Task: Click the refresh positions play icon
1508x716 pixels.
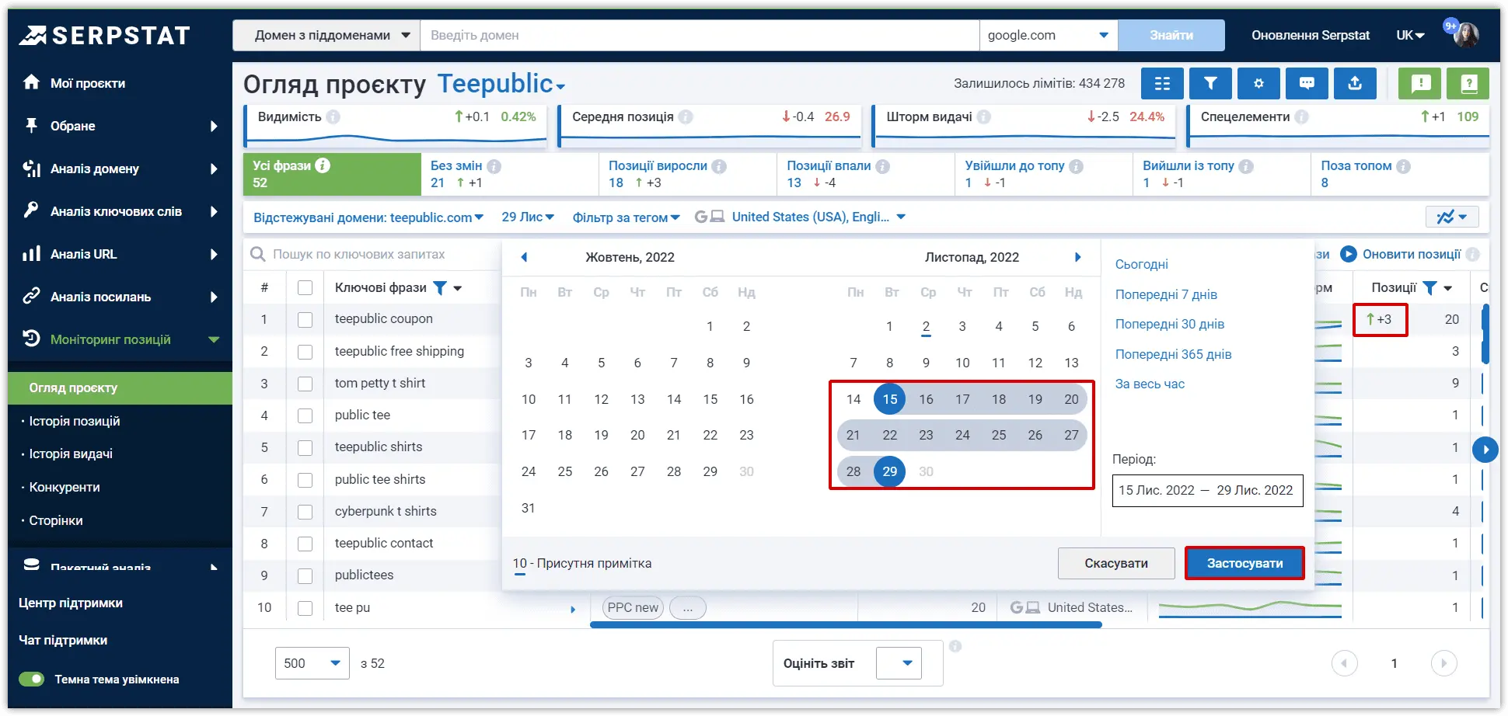Action: (x=1349, y=254)
